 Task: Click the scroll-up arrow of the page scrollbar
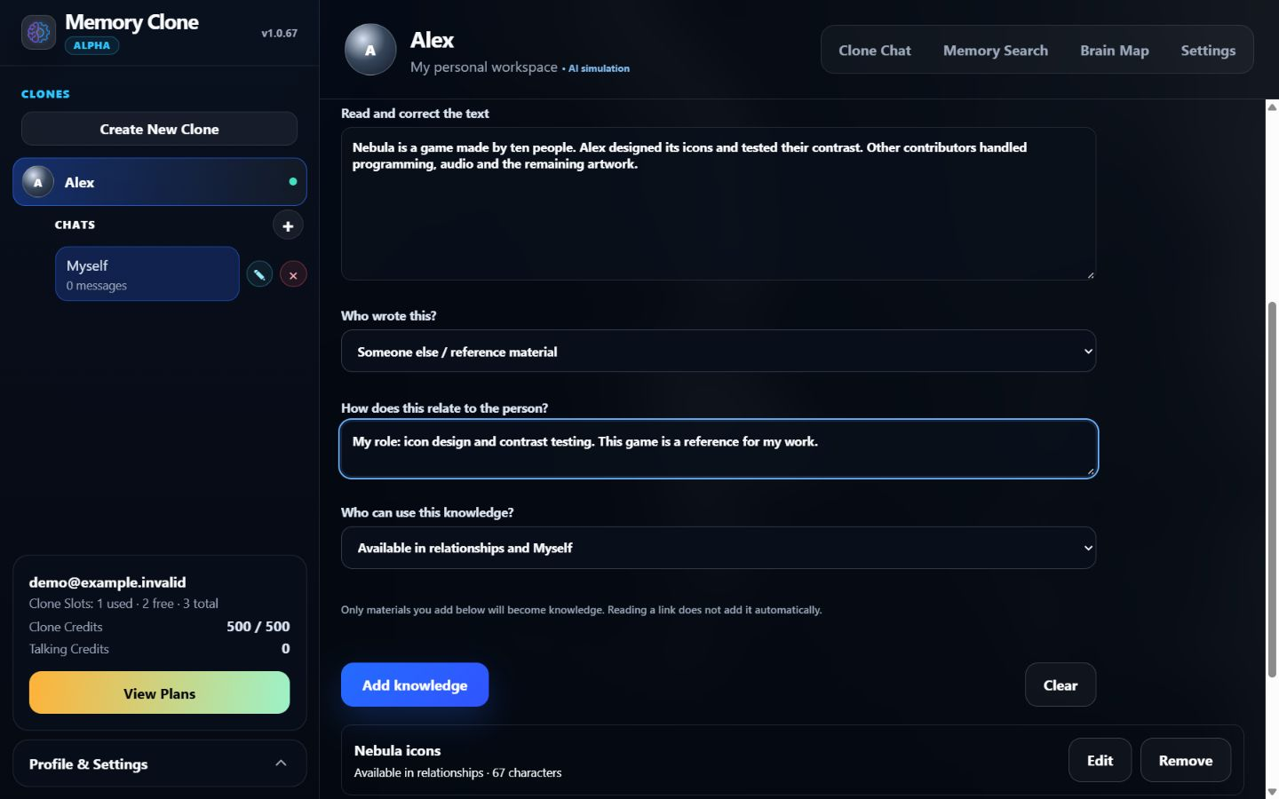tap(1272, 107)
